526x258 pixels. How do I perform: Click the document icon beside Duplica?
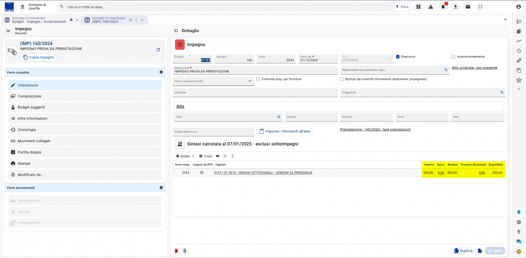pyautogui.click(x=480, y=251)
